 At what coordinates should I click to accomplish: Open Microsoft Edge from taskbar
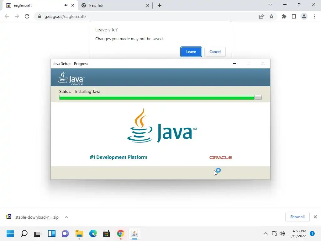(x=93, y=233)
